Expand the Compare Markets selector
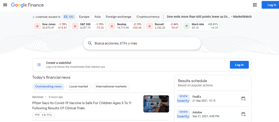 46,17
